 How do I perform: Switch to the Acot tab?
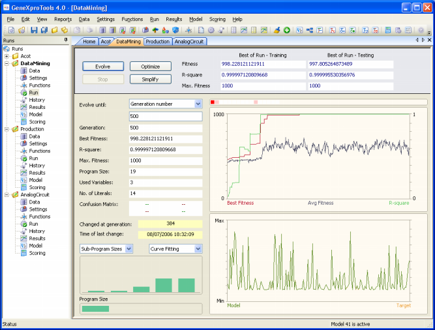pos(106,42)
